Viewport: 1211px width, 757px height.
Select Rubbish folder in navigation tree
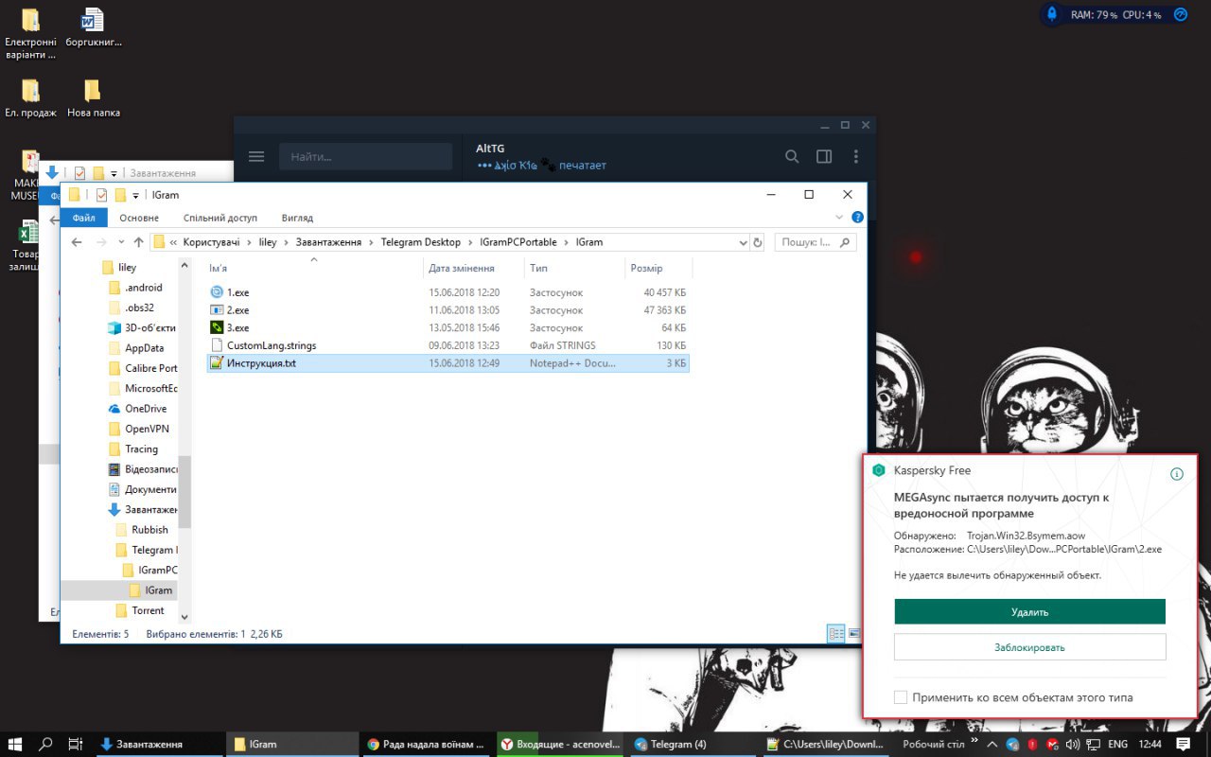pos(142,530)
